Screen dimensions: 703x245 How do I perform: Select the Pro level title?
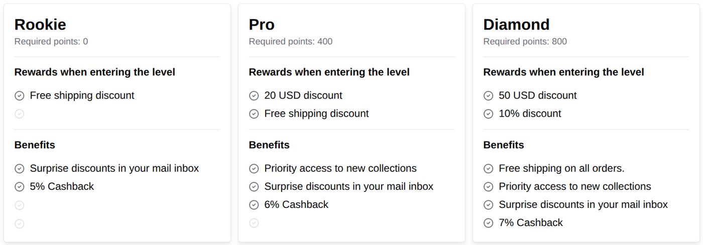coord(262,25)
